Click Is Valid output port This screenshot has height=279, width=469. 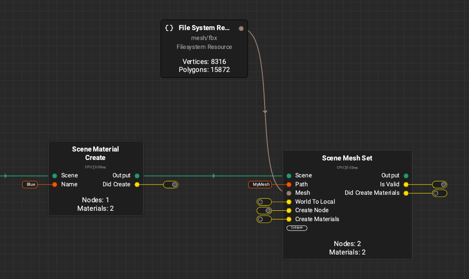406,184
